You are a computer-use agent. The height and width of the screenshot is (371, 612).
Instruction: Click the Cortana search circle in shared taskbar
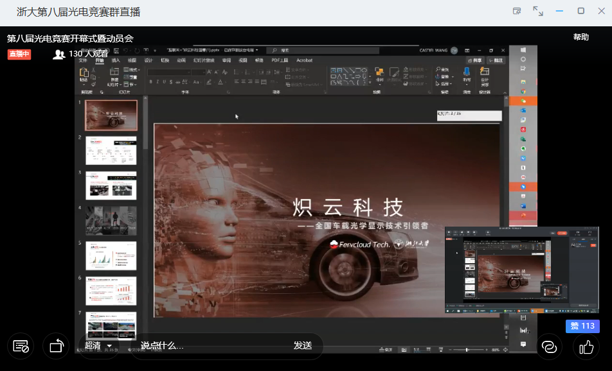(523, 59)
